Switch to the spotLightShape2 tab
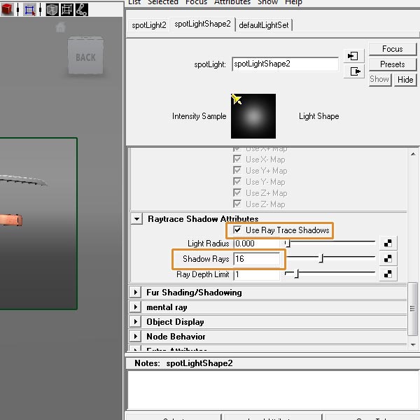This screenshot has width=420, height=420. [202, 24]
